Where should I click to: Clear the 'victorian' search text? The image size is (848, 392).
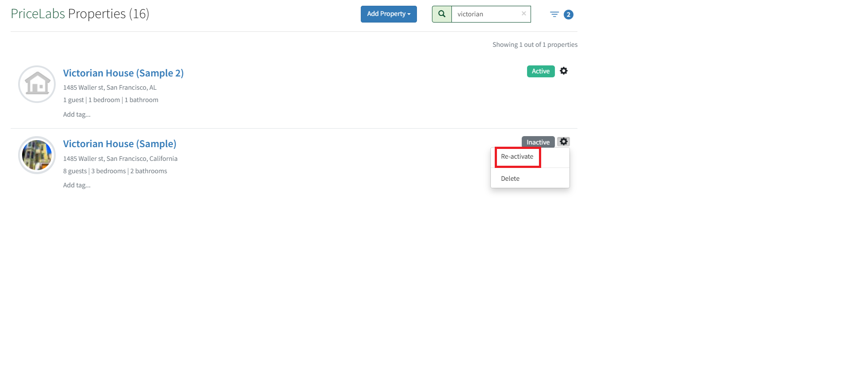tap(523, 14)
